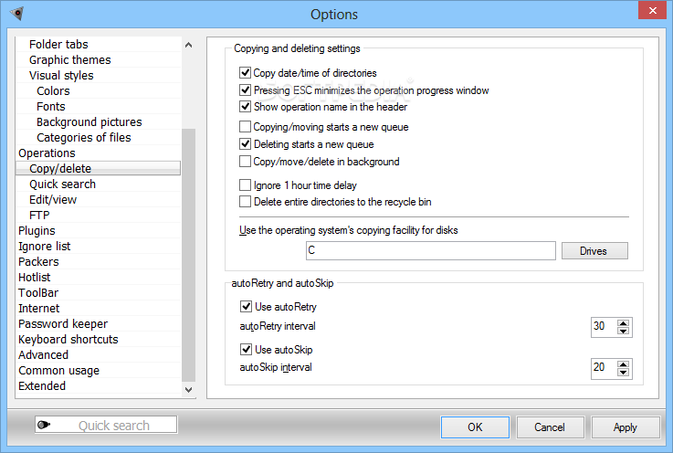Enable Delete entire directories to recycle bin
This screenshot has width=673, height=453.
coord(245,201)
